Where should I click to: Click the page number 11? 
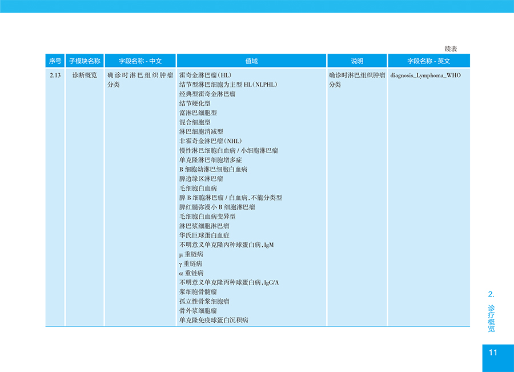[493, 353]
